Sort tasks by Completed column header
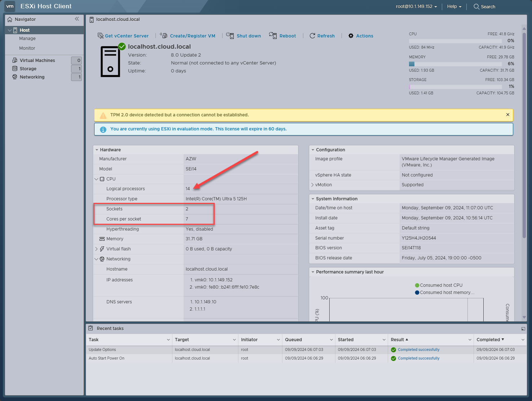The image size is (532, 401). point(488,340)
